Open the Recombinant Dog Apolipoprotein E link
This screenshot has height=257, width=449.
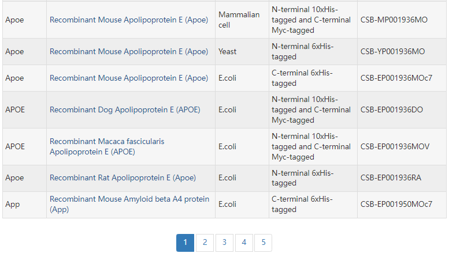tap(125, 109)
